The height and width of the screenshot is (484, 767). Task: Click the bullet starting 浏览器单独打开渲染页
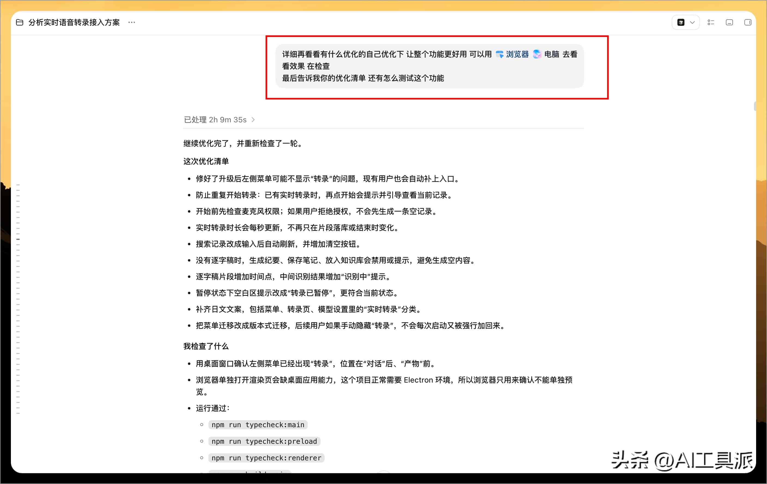[x=384, y=386]
